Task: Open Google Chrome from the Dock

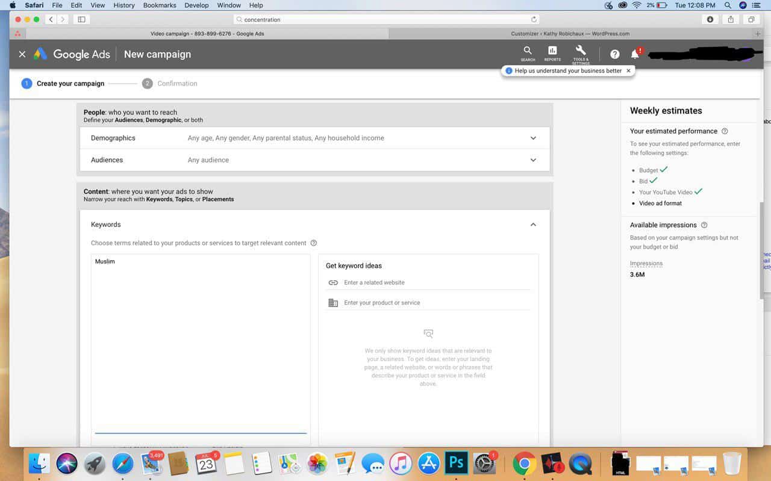Action: pos(525,463)
